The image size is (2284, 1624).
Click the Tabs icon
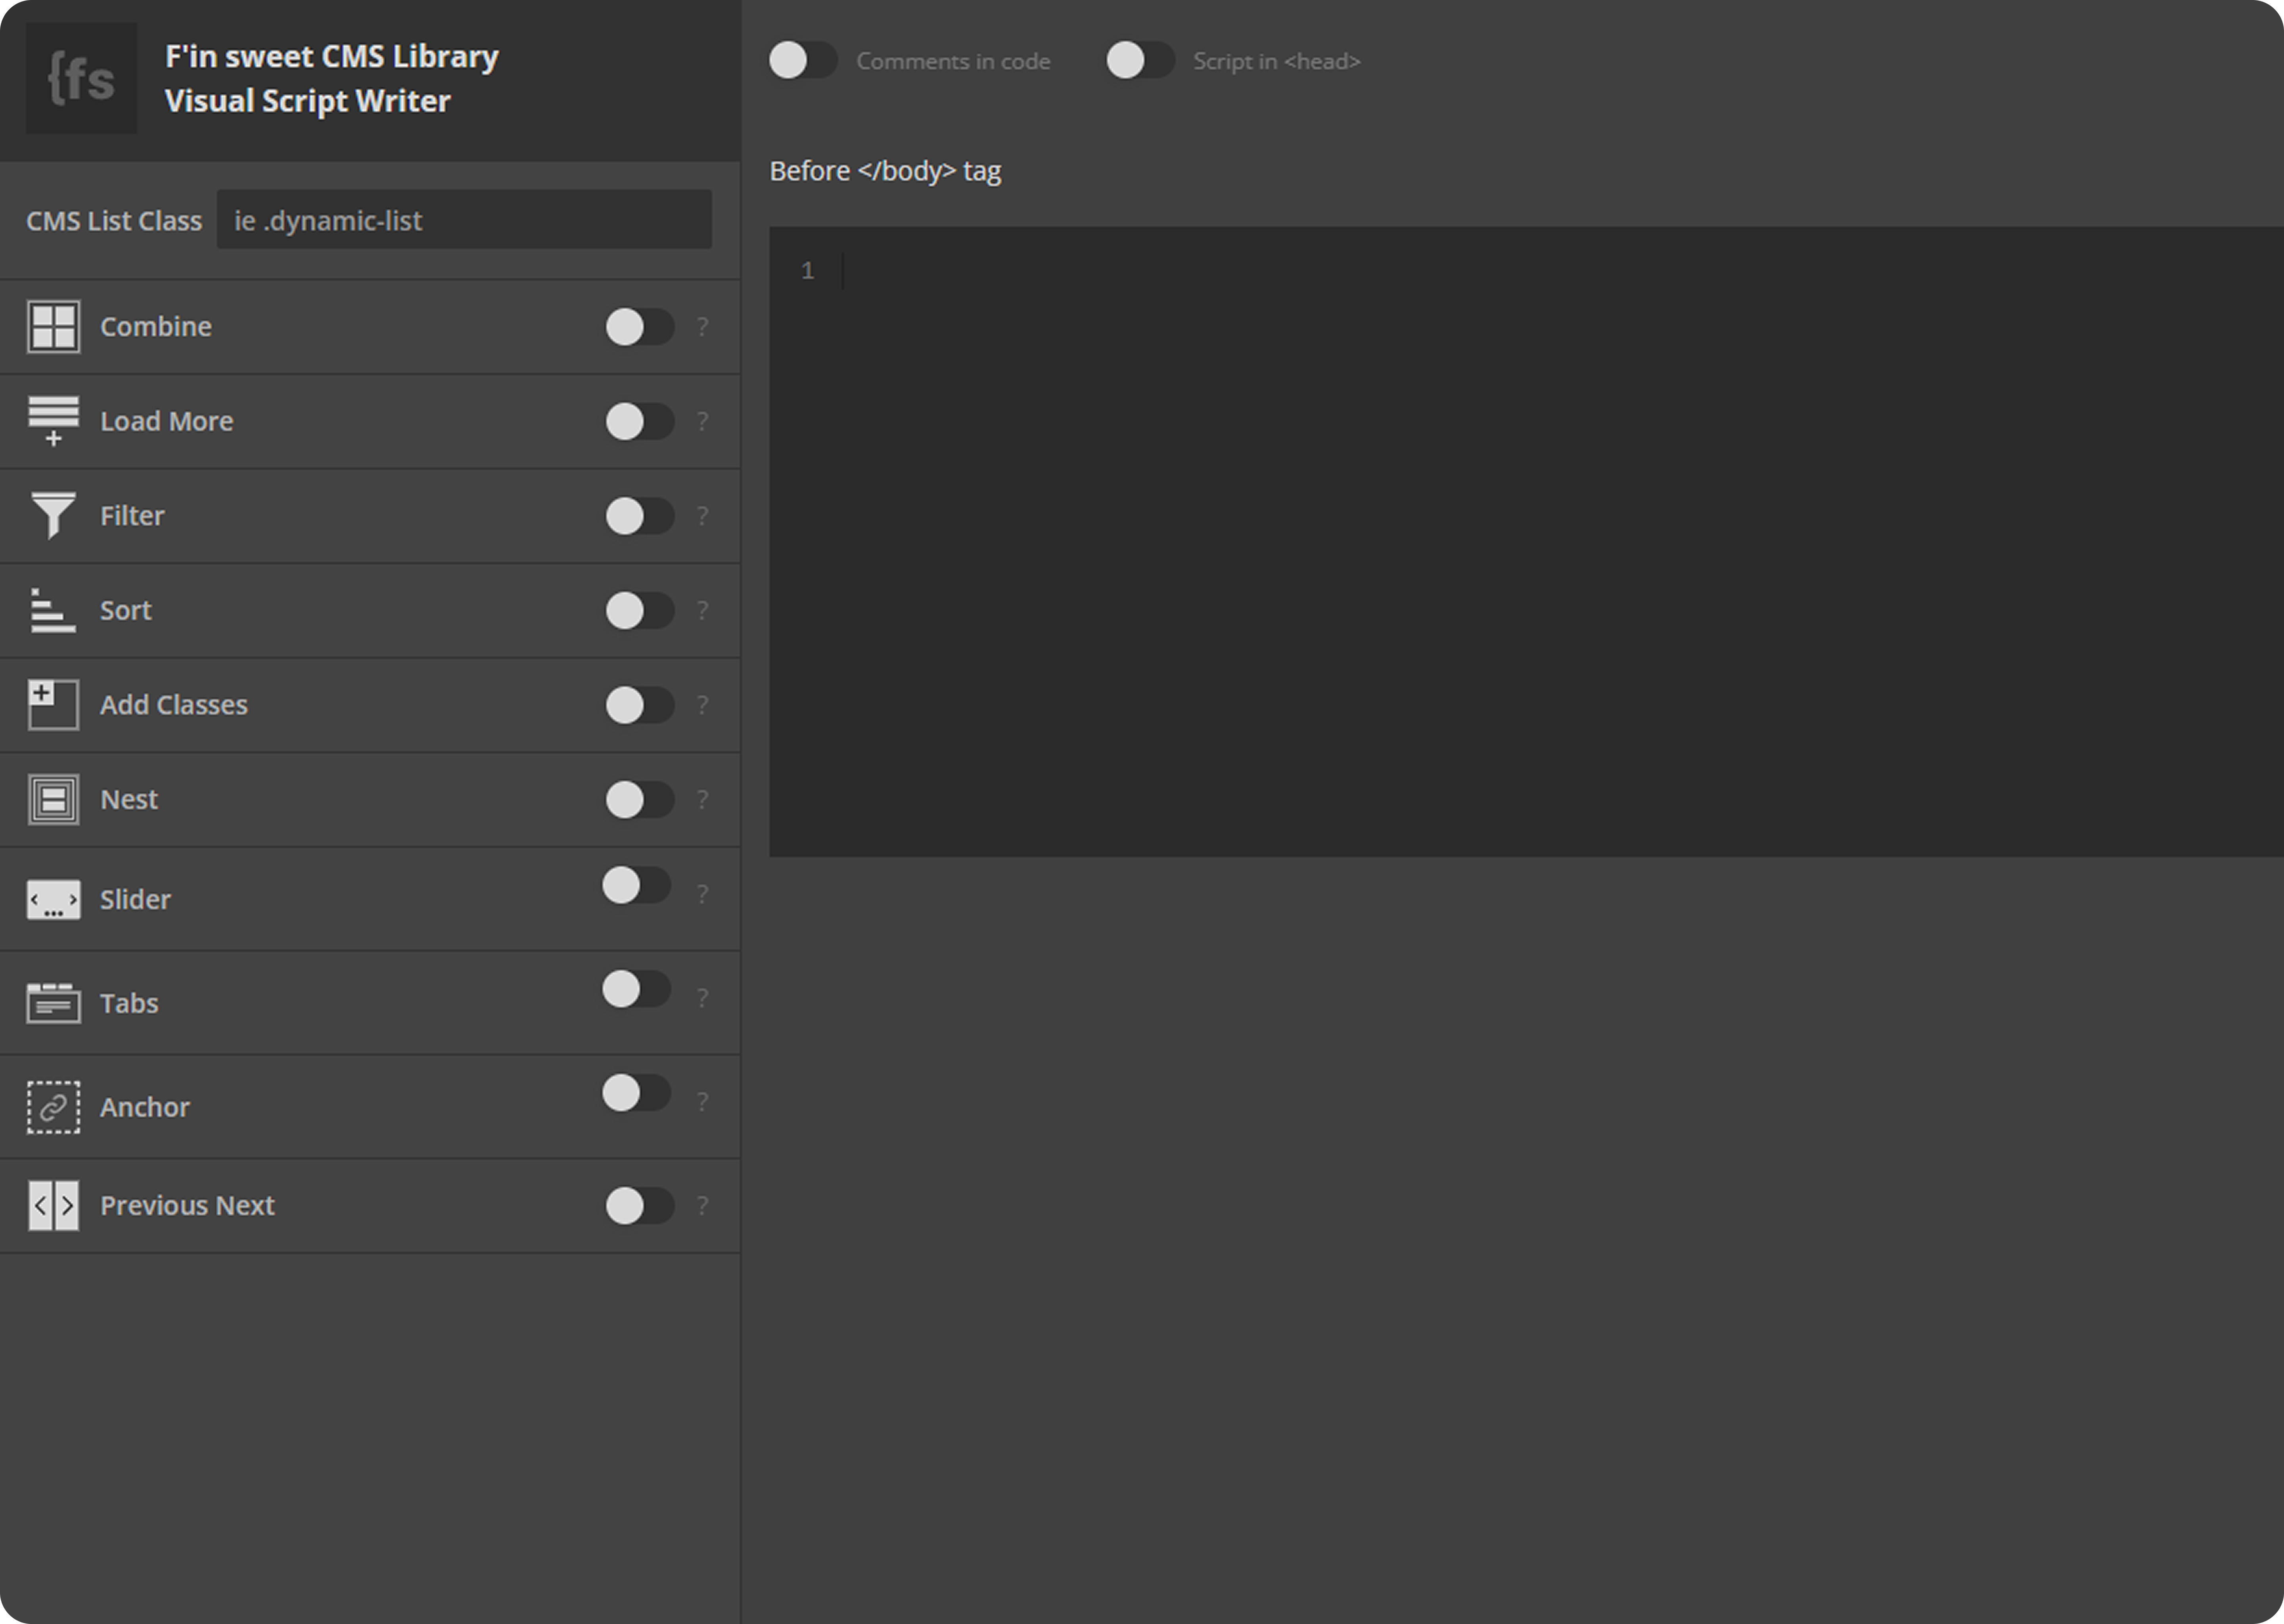(x=53, y=1003)
